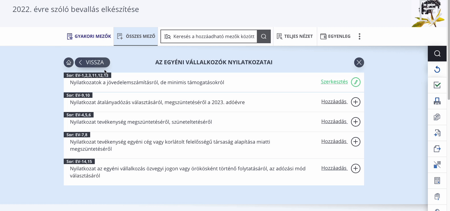Click Hozzáadás link for EV-4,5,6 row
This screenshot has width=450, height=211.
[x=334, y=121]
